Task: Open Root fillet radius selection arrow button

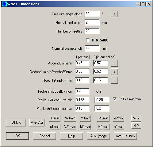Action: tap(114, 80)
